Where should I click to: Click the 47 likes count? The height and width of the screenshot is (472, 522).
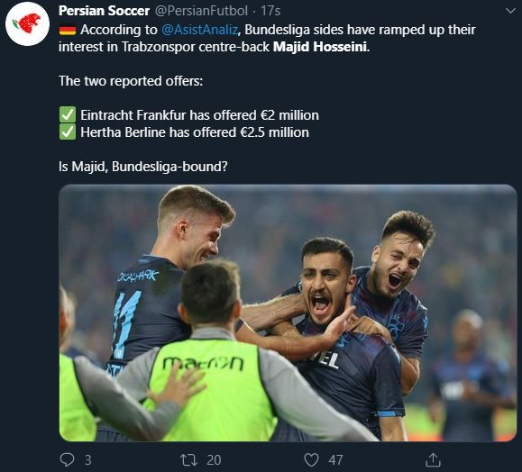coord(335,460)
